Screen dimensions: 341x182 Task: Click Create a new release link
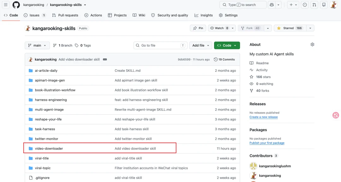point(264,117)
